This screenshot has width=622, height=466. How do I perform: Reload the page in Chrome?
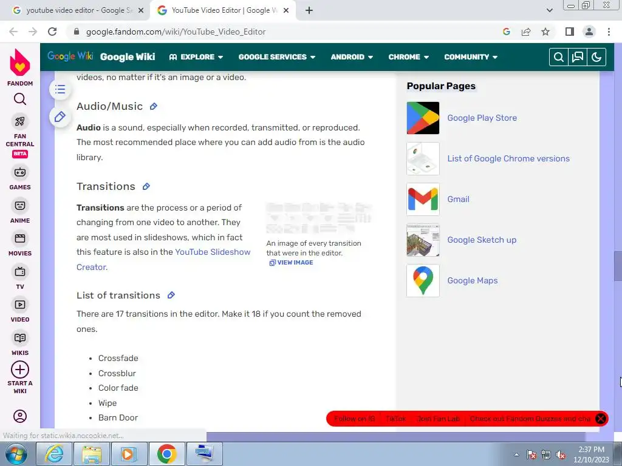pos(52,32)
